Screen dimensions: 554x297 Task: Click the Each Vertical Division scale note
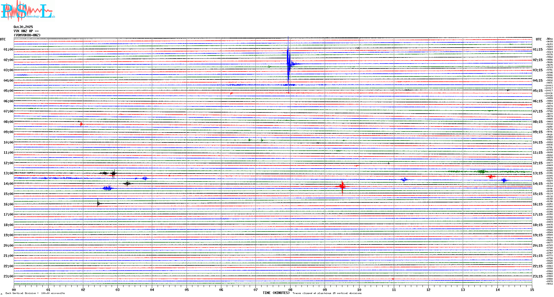point(35,293)
